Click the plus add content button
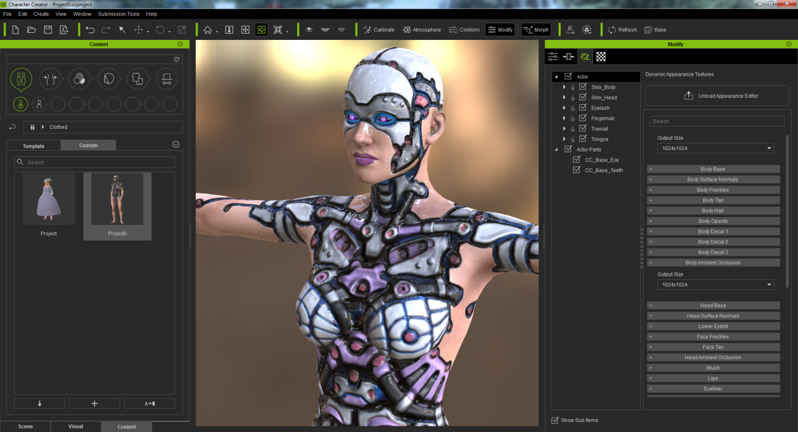 pos(94,404)
